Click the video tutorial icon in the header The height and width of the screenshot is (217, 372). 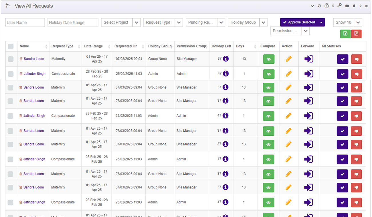click(347, 6)
